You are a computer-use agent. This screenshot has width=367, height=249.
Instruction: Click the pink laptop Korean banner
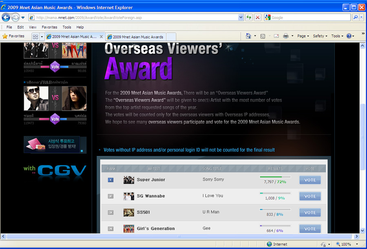(55, 145)
